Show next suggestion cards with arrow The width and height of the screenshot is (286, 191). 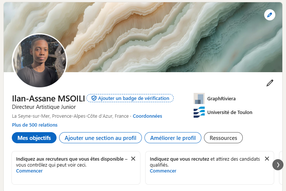click(278, 165)
